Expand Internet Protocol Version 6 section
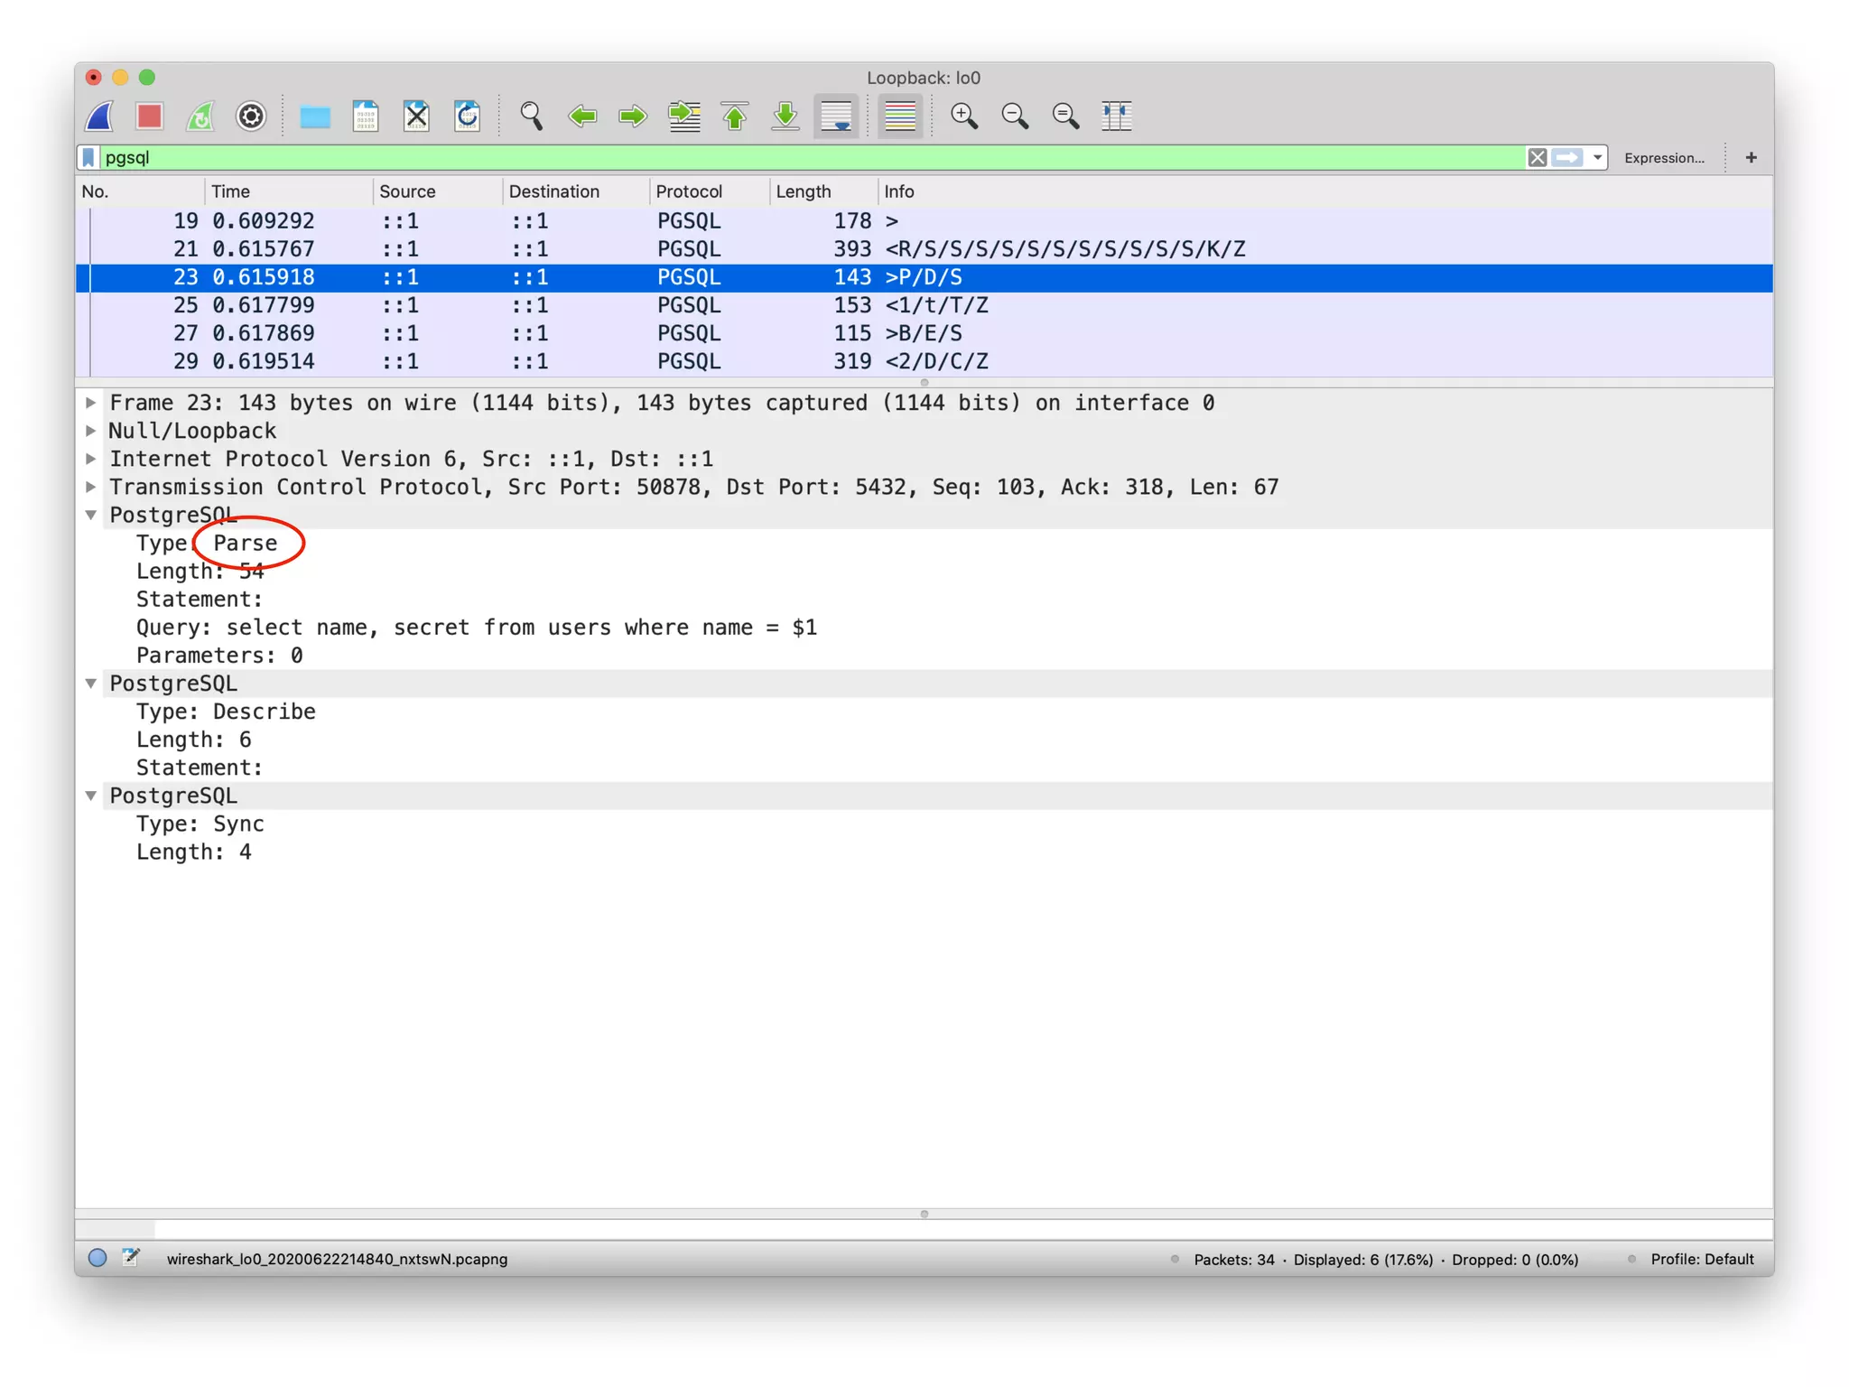Screen dimensions: 1849x1387 click(91, 459)
